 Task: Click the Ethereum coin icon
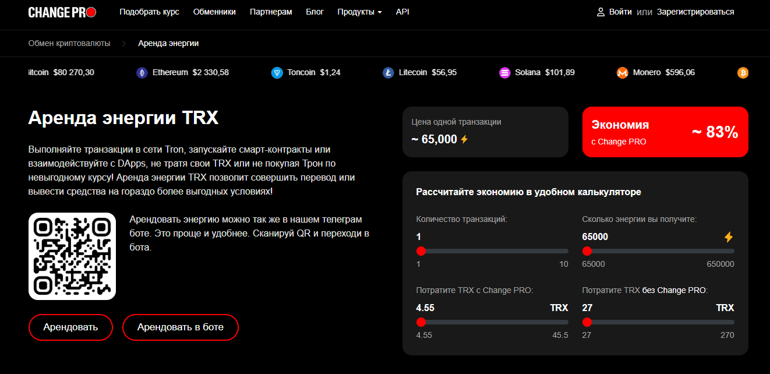coord(142,73)
